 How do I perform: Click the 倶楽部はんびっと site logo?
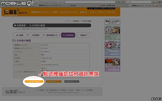tap(15, 12)
